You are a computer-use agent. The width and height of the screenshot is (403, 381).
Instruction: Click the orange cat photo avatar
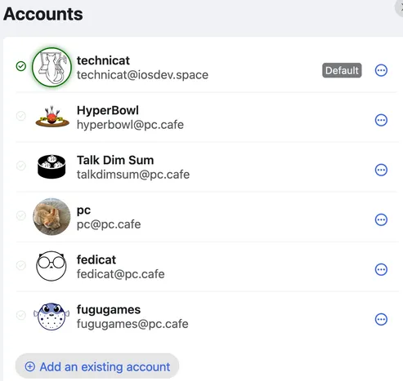[x=51, y=217]
